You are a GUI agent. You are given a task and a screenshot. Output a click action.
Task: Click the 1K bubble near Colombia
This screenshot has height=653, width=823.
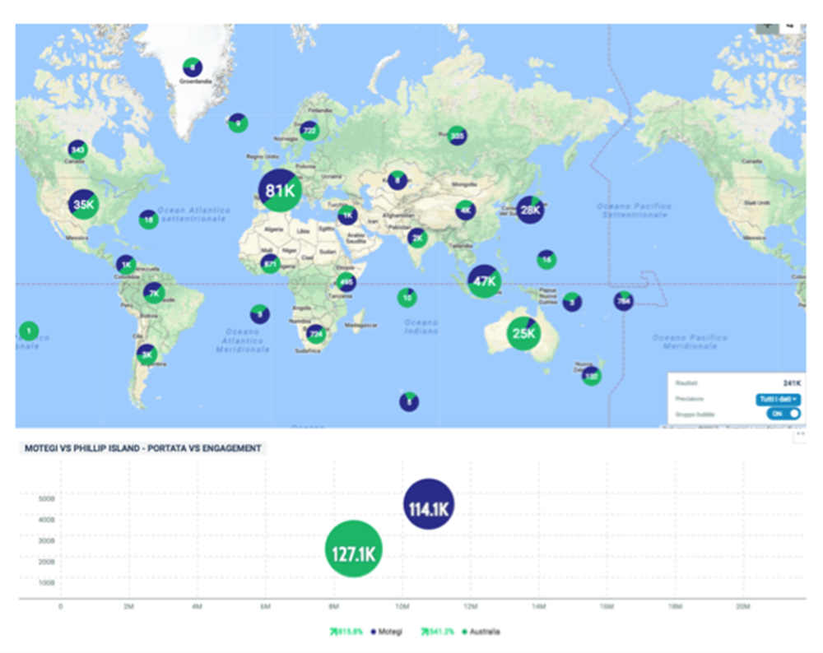point(126,265)
